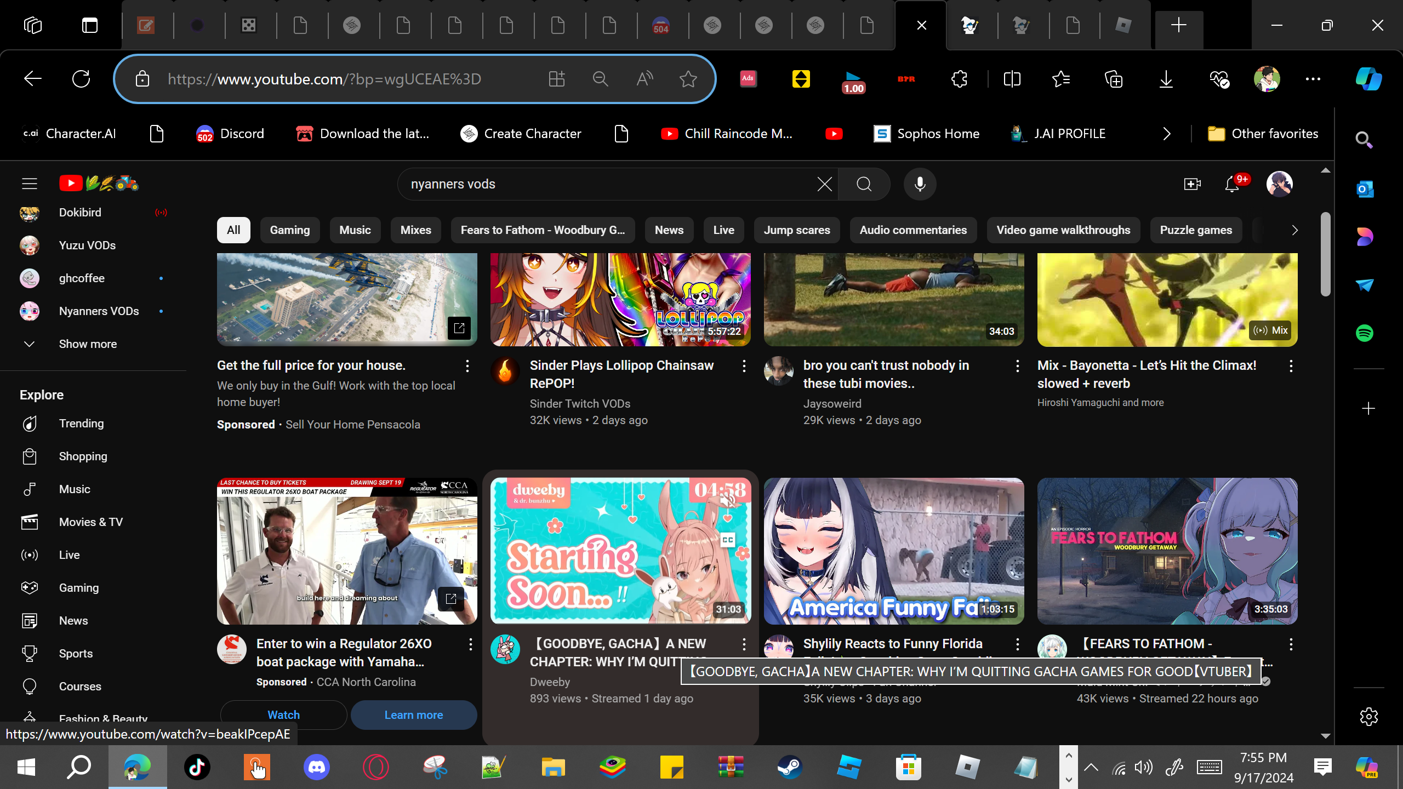Add this page to favorites star
1403x789 pixels.
[688, 79]
